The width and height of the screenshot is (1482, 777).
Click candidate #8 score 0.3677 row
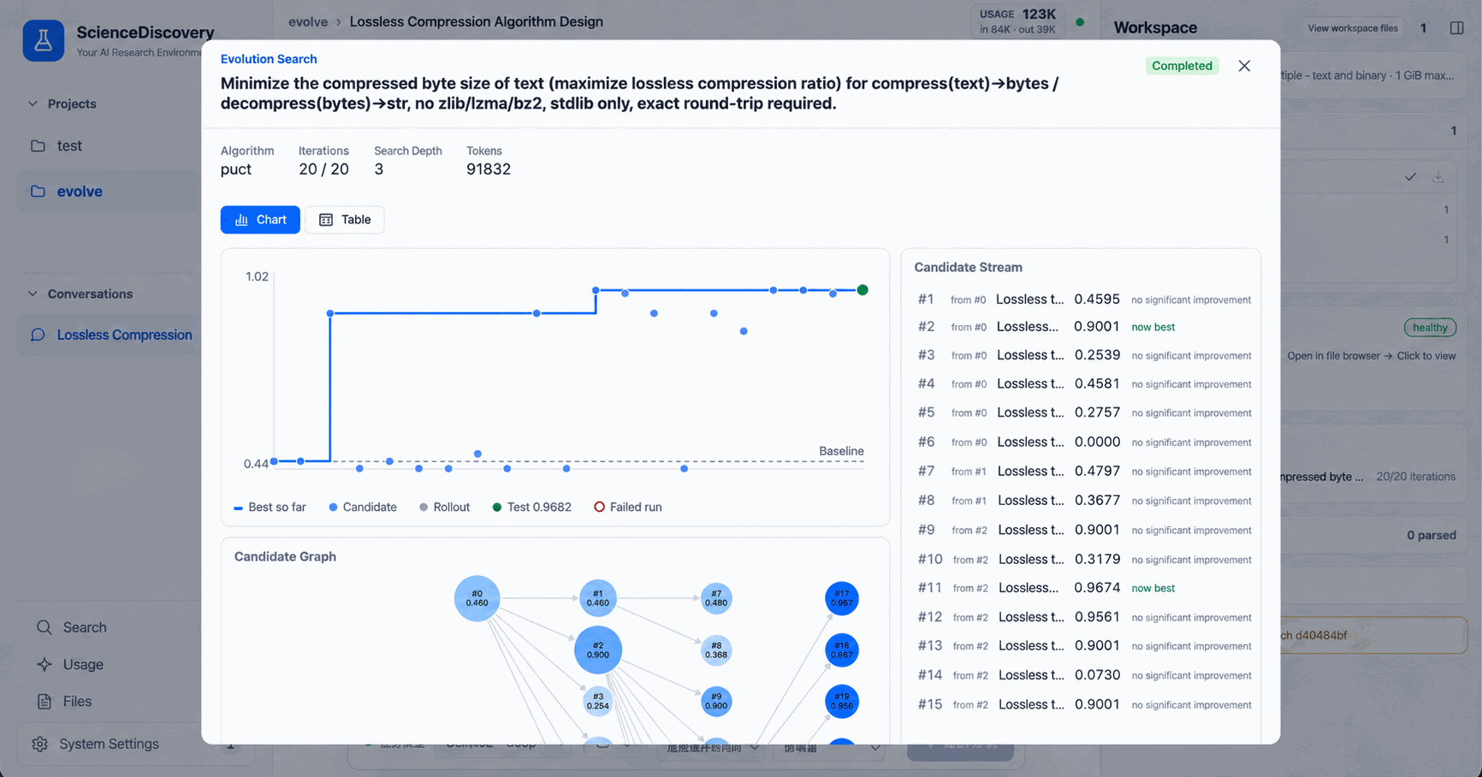pyautogui.click(x=1083, y=501)
